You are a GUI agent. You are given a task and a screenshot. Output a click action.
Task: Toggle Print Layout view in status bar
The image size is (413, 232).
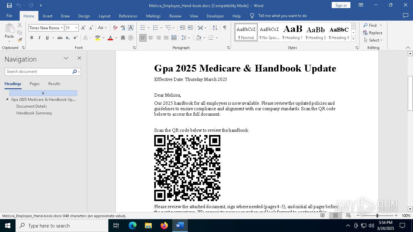pyautogui.click(x=336, y=216)
